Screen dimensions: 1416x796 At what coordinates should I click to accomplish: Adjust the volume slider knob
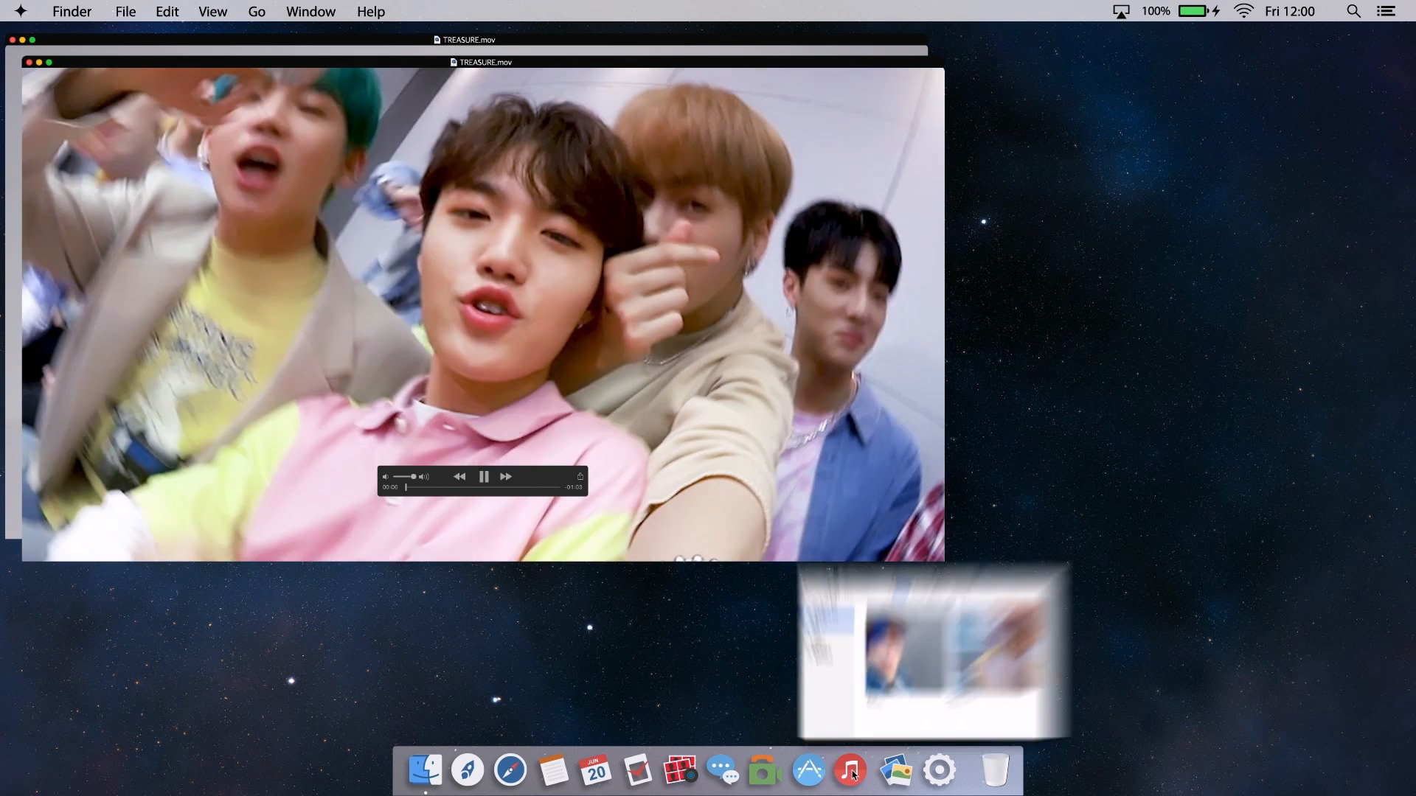point(414,477)
